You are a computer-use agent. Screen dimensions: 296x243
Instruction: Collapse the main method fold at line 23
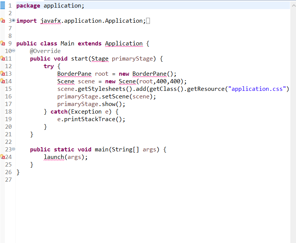(x=14, y=149)
